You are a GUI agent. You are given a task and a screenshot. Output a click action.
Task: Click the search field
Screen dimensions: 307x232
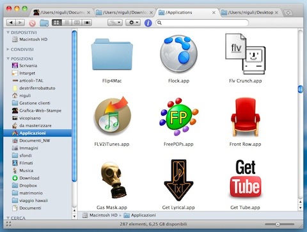[x=202, y=22]
